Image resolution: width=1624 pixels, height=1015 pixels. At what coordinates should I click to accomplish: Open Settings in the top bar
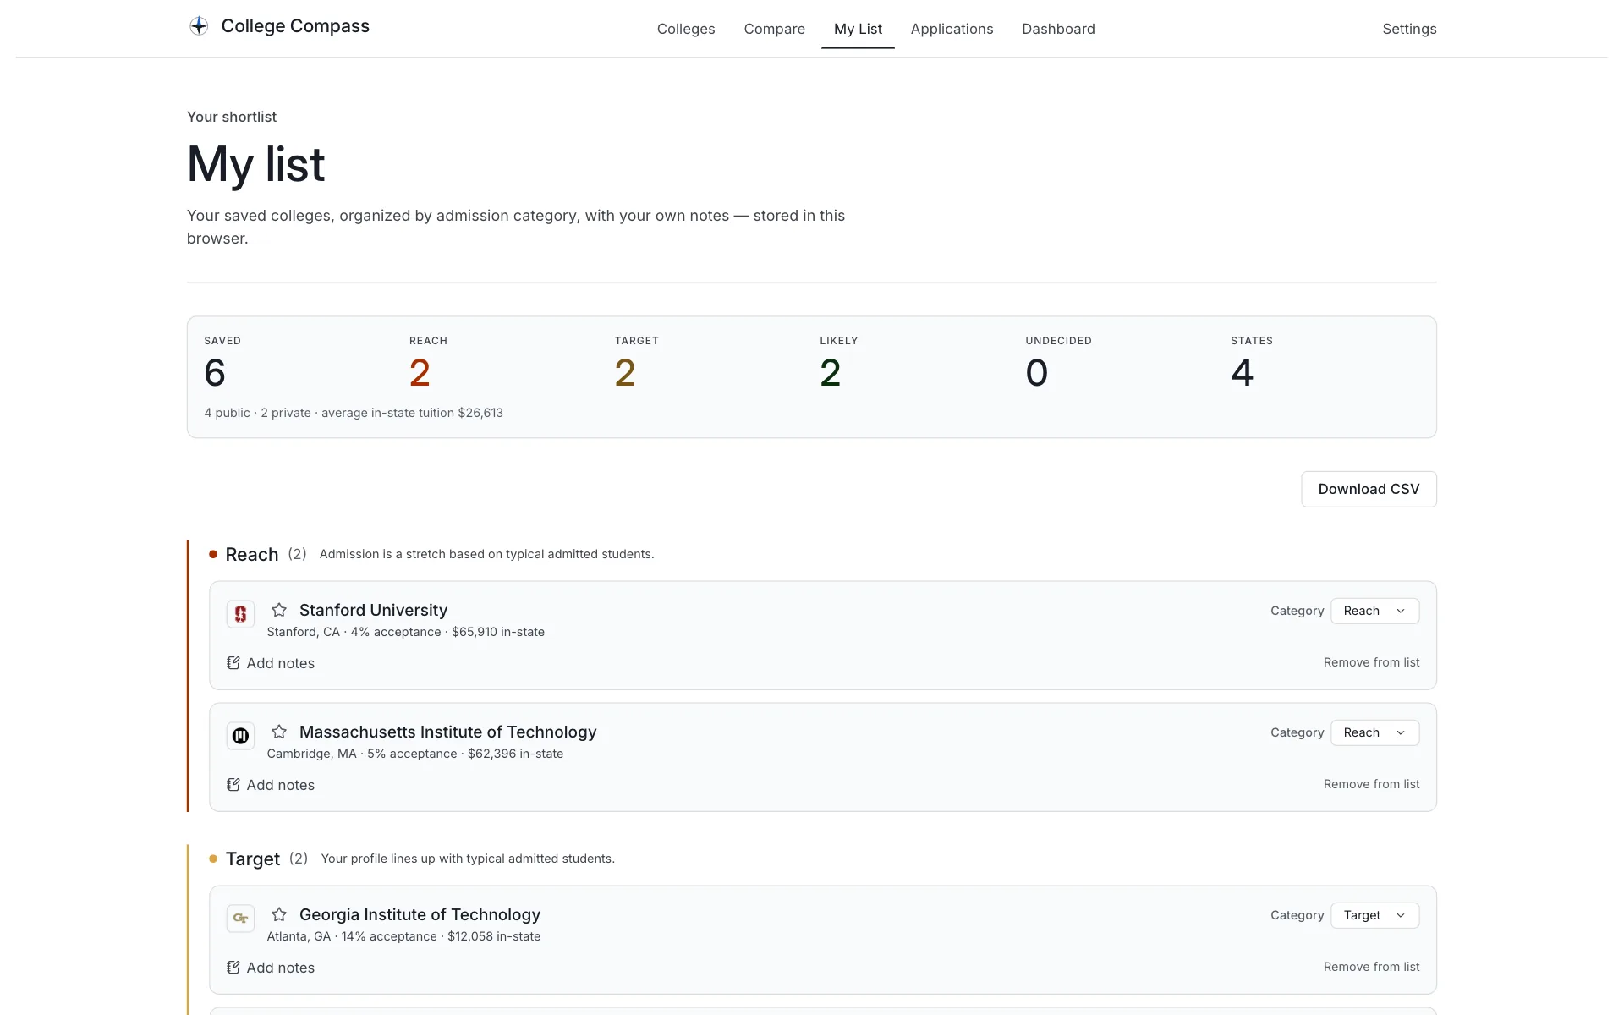click(1409, 29)
